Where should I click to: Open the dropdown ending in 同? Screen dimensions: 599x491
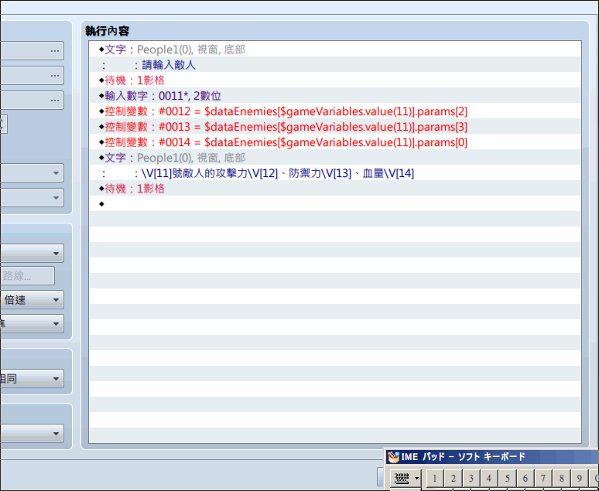pyautogui.click(x=32, y=379)
